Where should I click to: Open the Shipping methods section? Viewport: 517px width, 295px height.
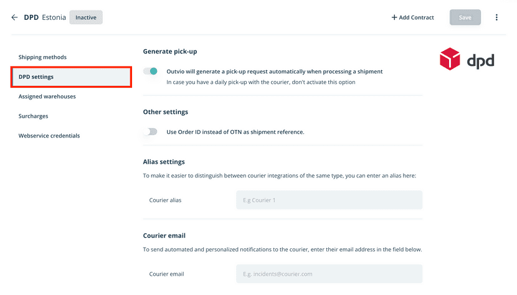click(42, 57)
